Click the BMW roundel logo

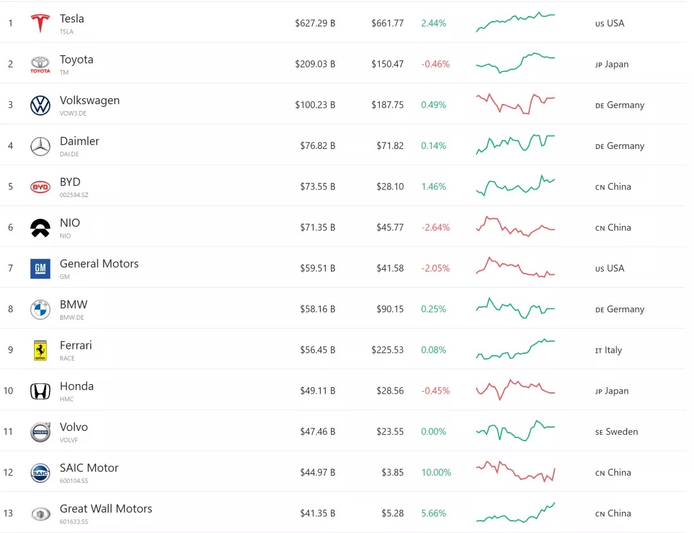pos(40,310)
